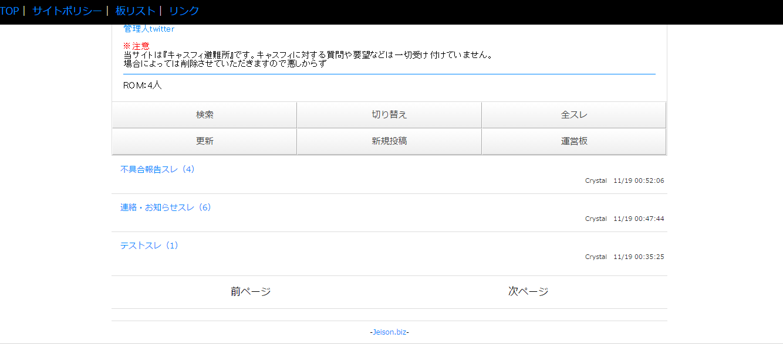Open the 管理人twitter link
This screenshot has height=344, width=783.
148,29
